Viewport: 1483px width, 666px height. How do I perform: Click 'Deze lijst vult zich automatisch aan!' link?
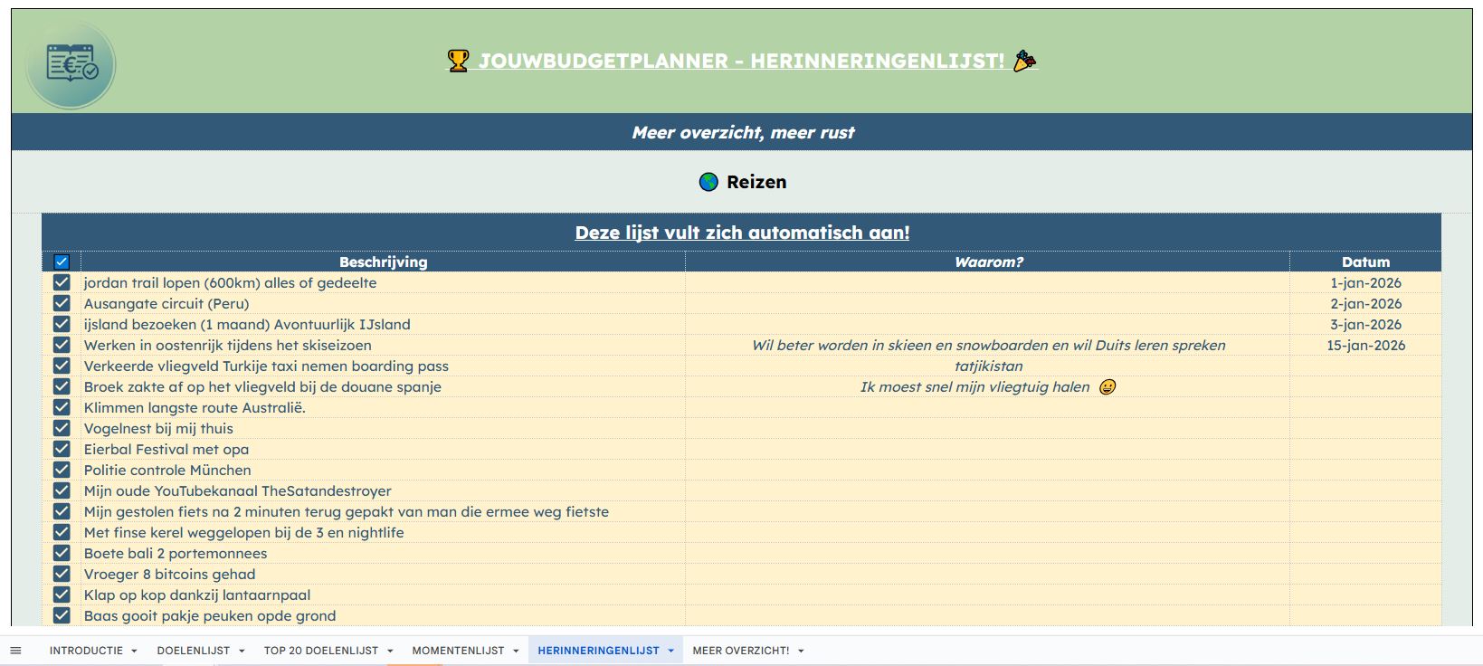tap(742, 233)
